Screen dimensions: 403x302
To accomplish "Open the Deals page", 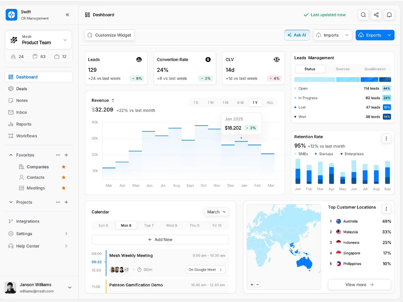I will [x=39, y=89].
